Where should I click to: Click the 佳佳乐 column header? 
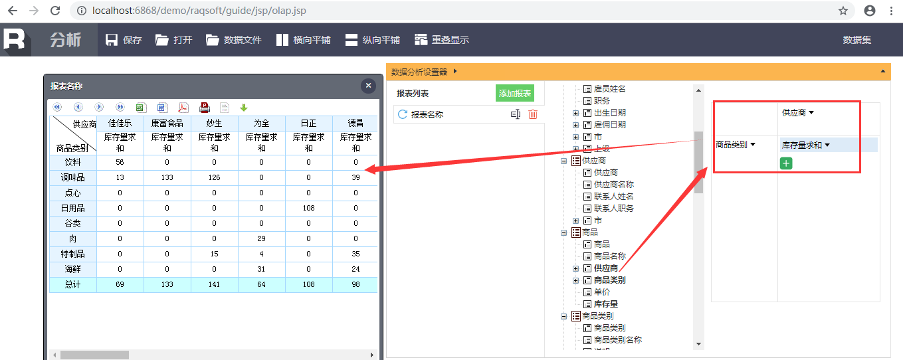[x=120, y=123]
